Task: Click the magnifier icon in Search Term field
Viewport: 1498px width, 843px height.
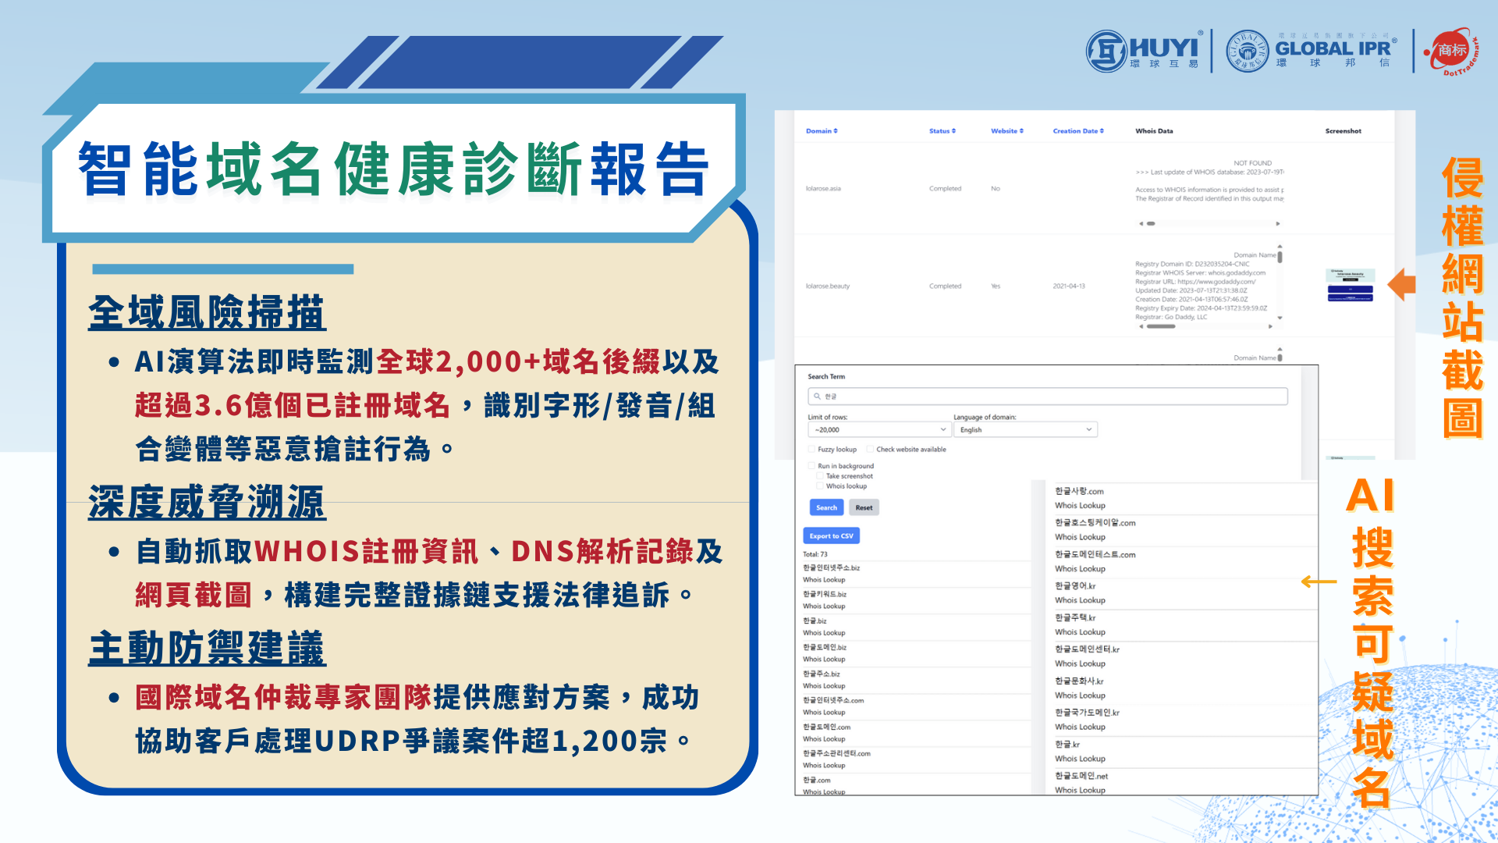Action: (817, 397)
